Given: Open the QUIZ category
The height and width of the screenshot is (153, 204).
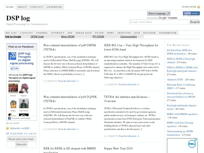Looking at the screenshot, I should 137,33.
